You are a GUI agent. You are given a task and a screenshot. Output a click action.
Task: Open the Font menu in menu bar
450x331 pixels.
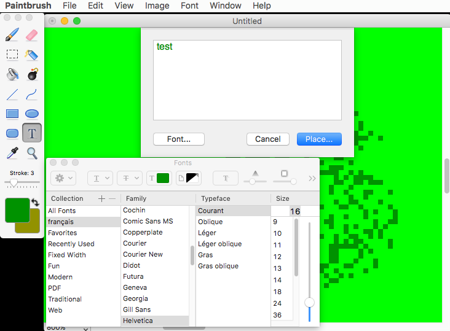tap(190, 6)
